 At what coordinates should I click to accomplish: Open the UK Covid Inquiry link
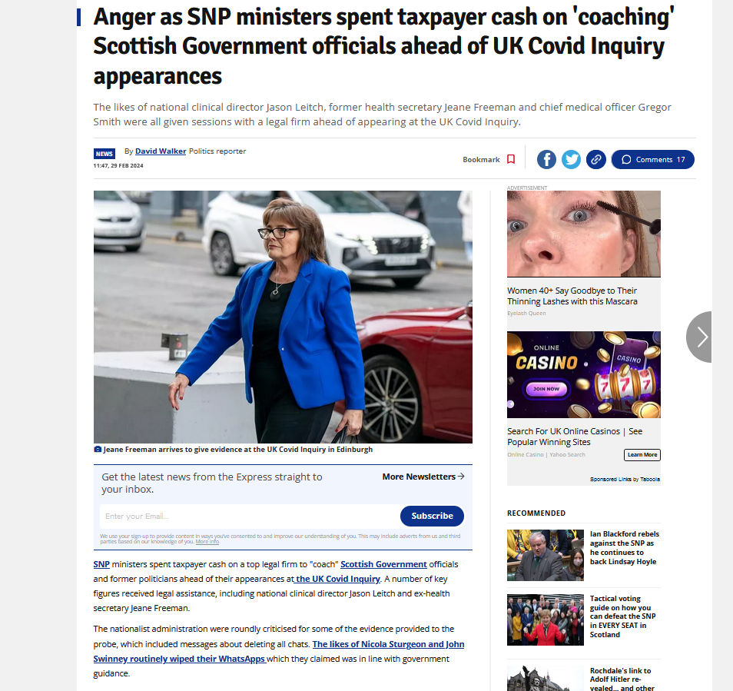point(337,579)
